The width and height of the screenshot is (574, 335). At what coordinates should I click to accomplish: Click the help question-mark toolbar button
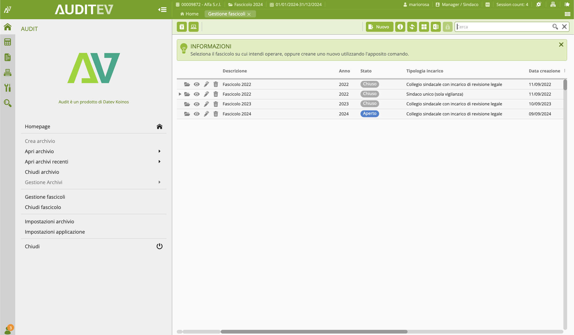tap(182, 27)
